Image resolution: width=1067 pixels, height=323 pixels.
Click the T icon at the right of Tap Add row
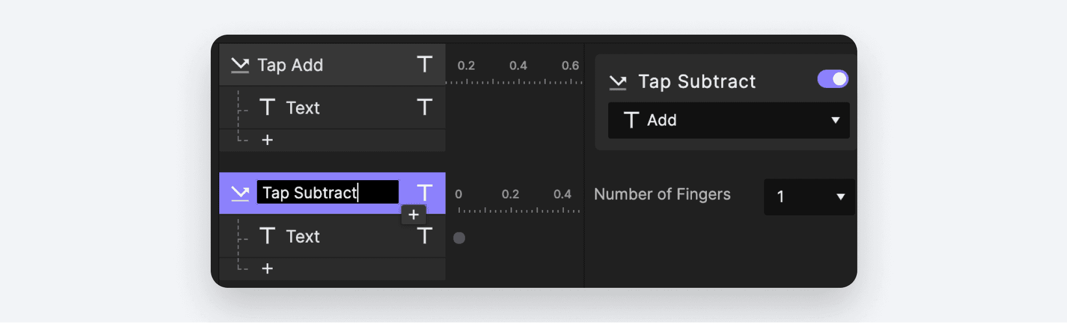(424, 64)
